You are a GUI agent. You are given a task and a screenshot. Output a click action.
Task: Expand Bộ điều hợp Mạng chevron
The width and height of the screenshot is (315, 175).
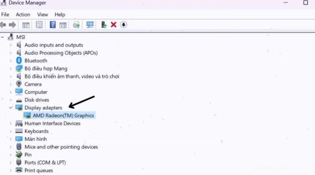click(x=10, y=68)
